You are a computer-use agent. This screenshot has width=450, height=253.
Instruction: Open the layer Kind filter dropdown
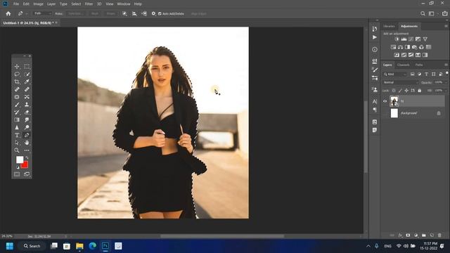(395, 74)
